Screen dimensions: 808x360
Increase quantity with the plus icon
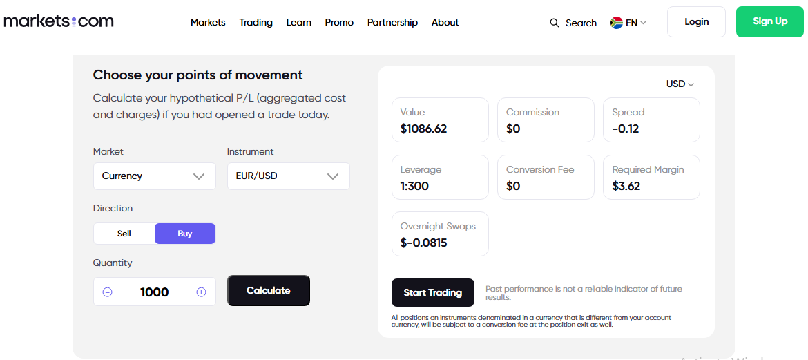pyautogui.click(x=201, y=292)
